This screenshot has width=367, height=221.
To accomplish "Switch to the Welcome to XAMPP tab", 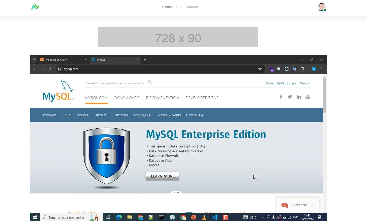I will point(63,60).
